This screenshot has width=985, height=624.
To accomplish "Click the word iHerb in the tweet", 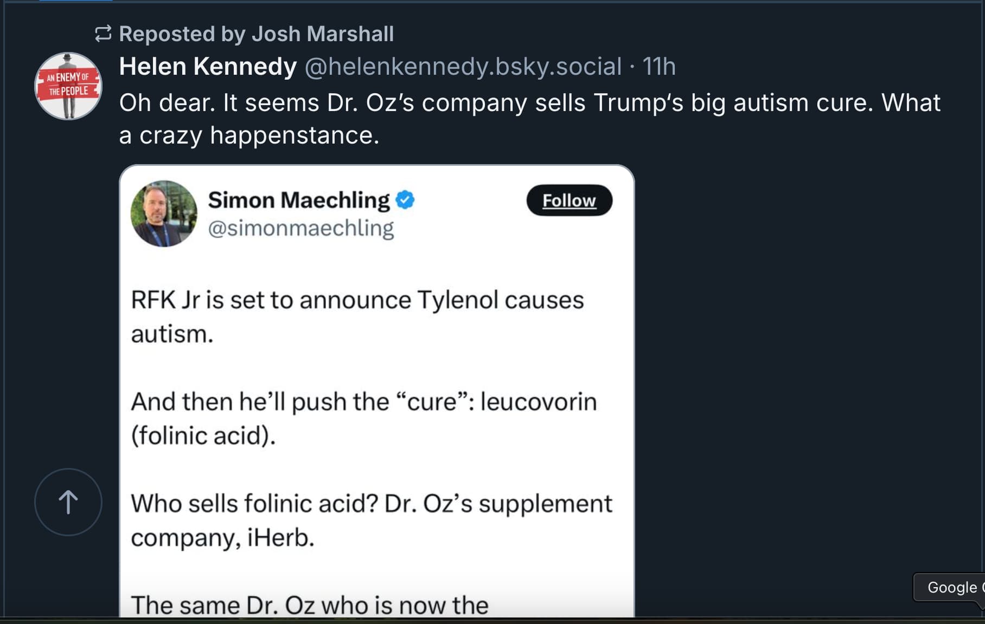I will click(x=280, y=538).
